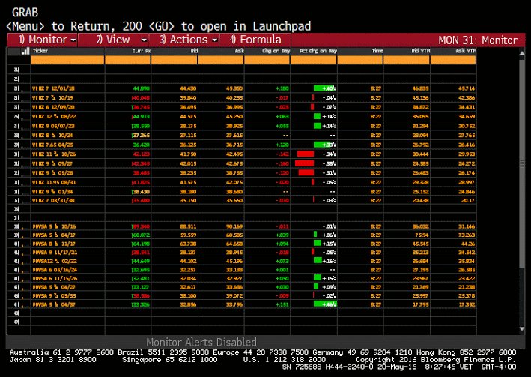Click the Bid YTM column header
This screenshot has width=531, height=377.
tap(420, 51)
